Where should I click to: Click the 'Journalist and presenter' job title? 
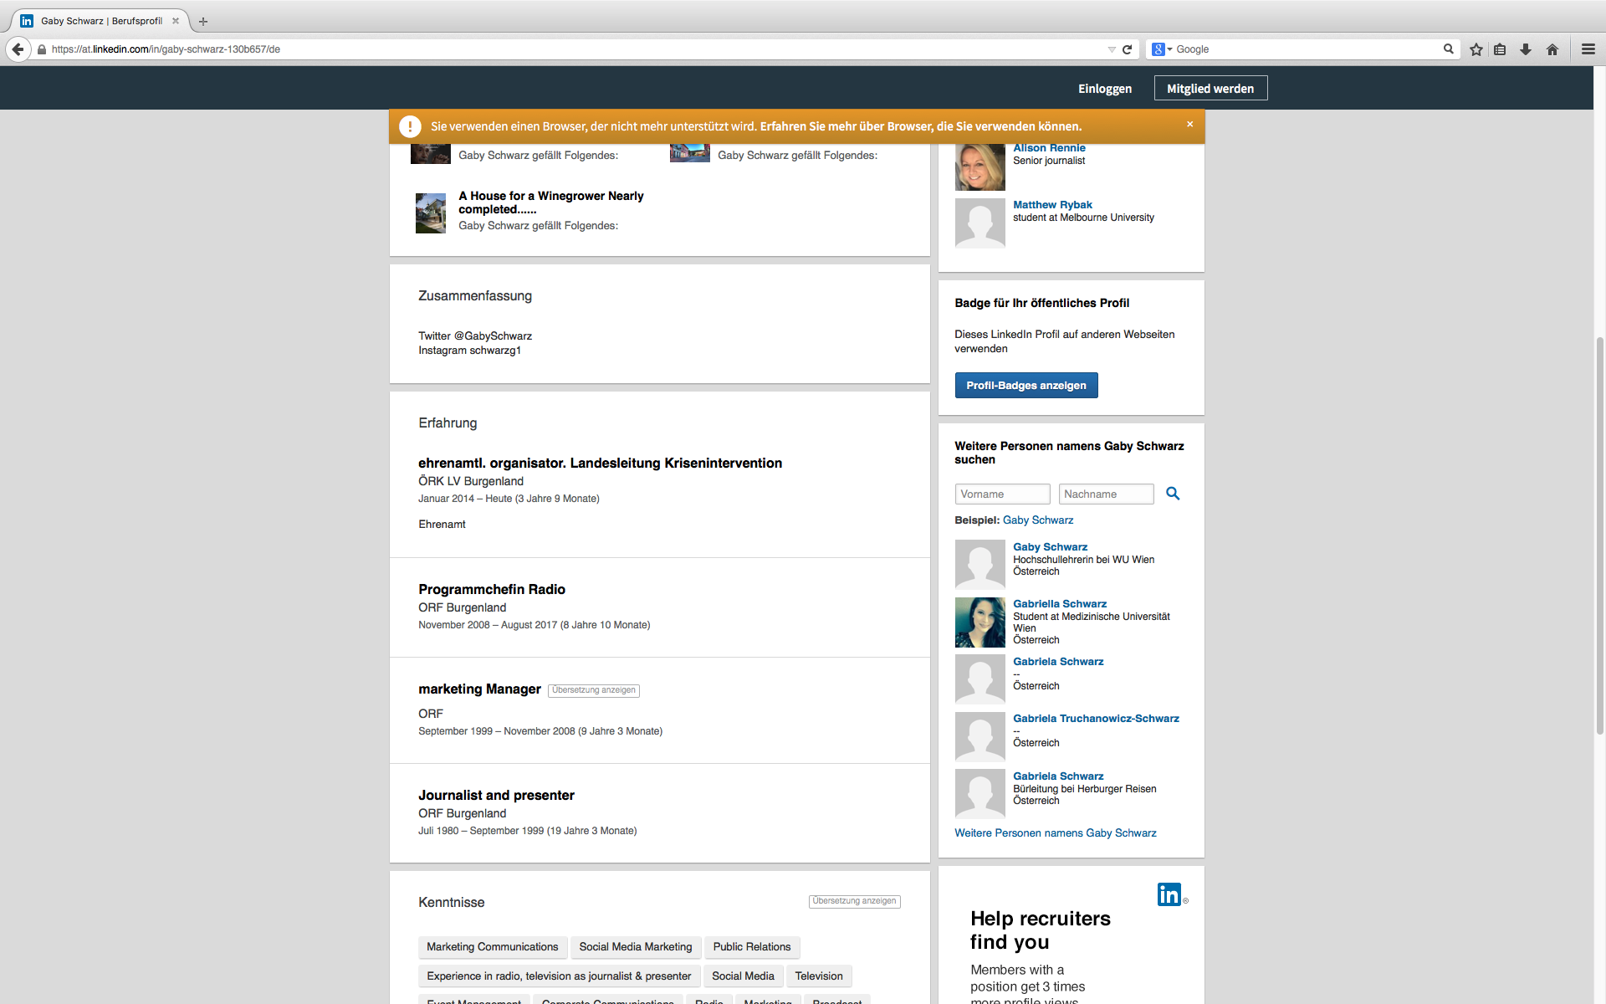496,796
